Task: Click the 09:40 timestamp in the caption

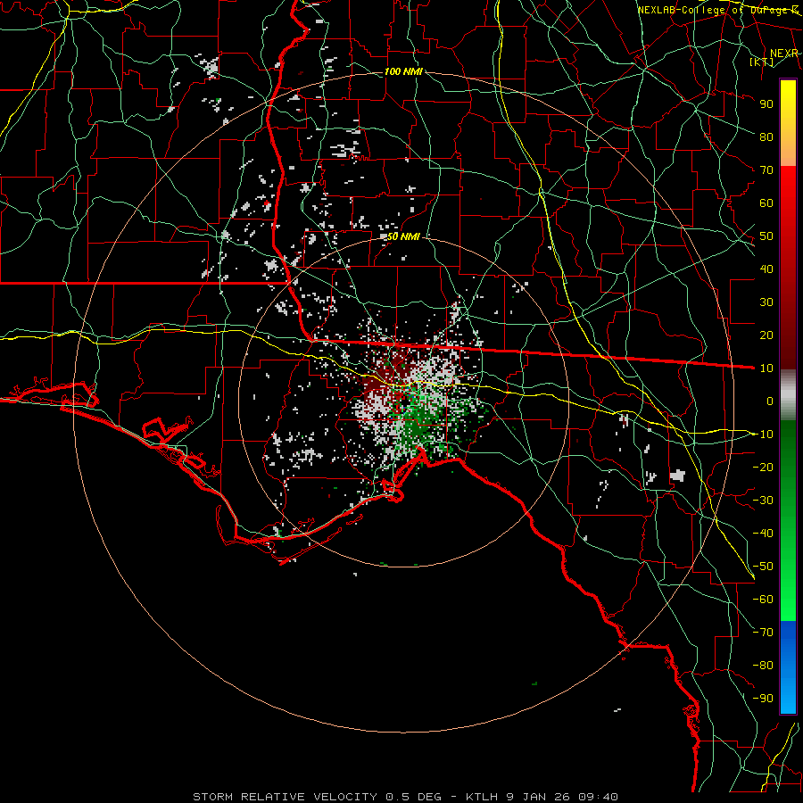Action: coord(598,797)
